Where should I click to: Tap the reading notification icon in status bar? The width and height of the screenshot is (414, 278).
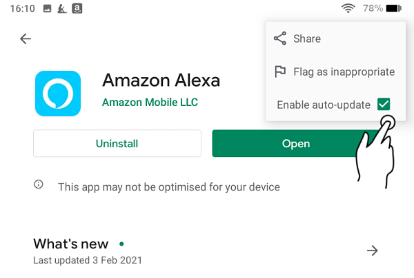click(62, 9)
